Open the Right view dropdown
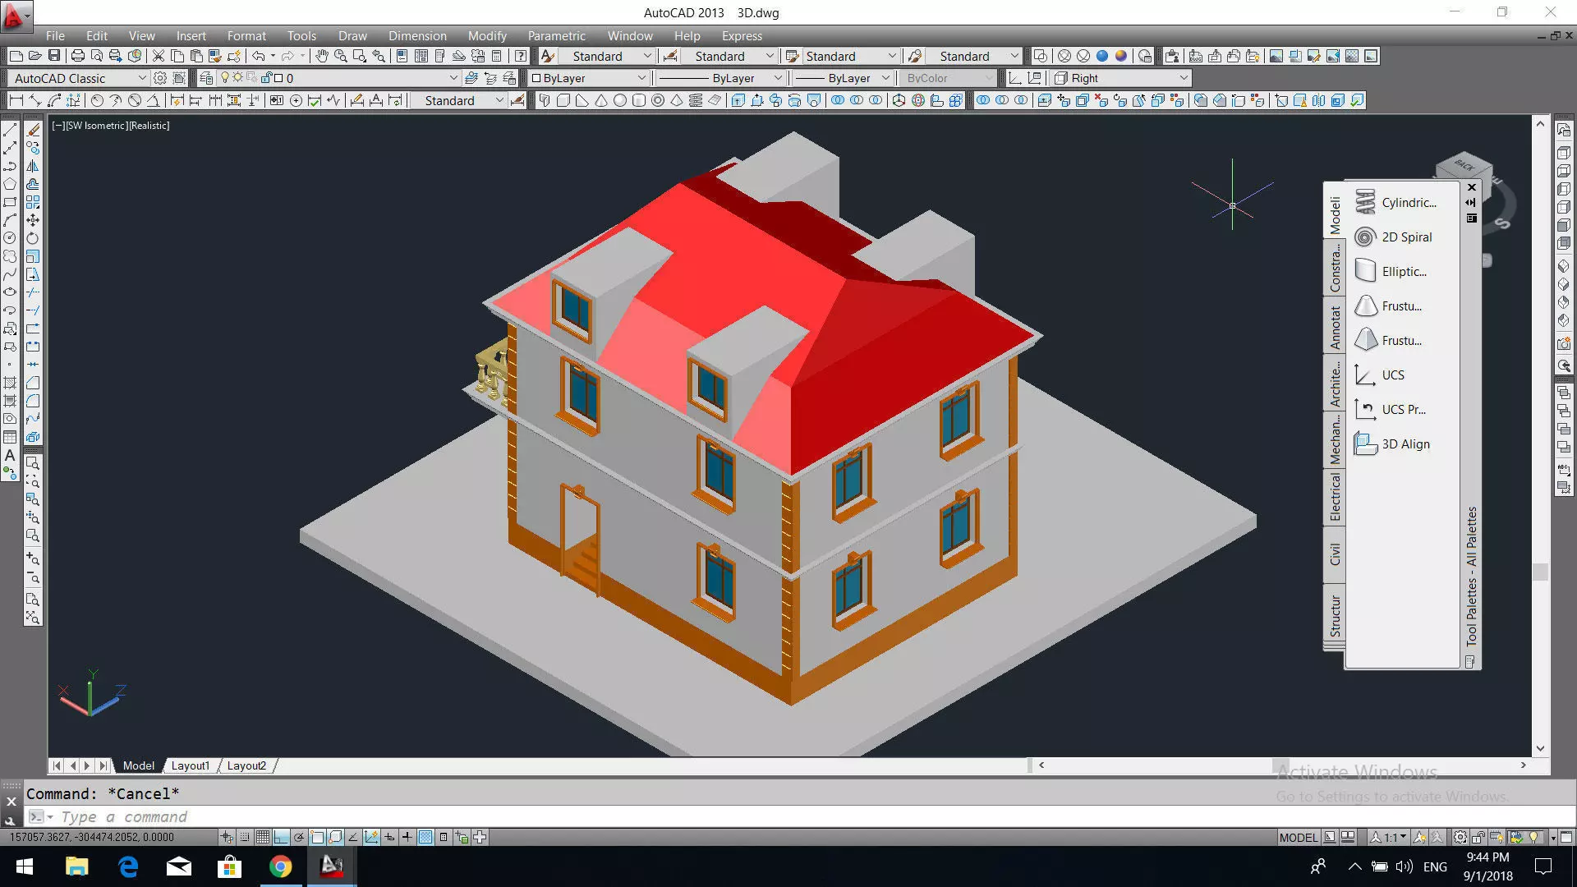The image size is (1577, 887). pos(1183,78)
